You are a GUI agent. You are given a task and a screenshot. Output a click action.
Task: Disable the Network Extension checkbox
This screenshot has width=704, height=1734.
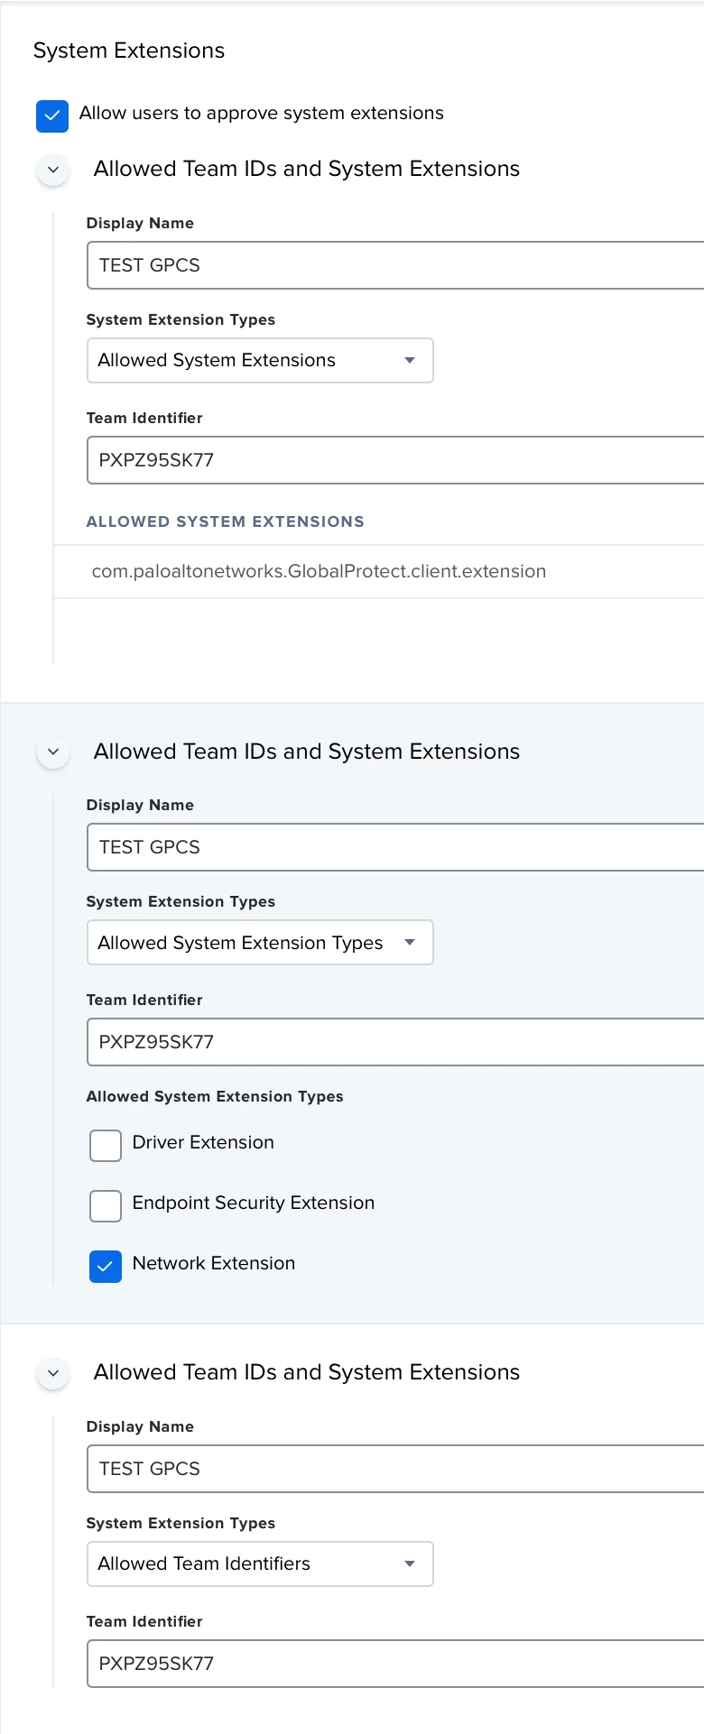(x=106, y=1267)
